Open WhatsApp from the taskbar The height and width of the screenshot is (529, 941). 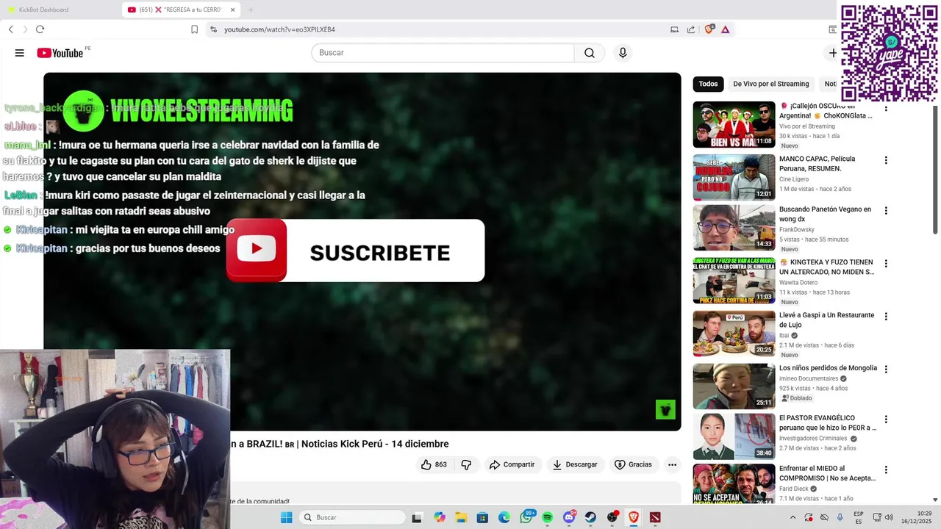(x=526, y=517)
